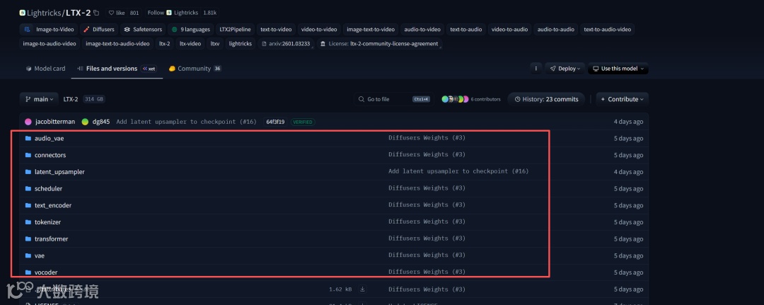Open the text_encoder folder
Image resolution: width=764 pixels, height=305 pixels.
pos(53,206)
